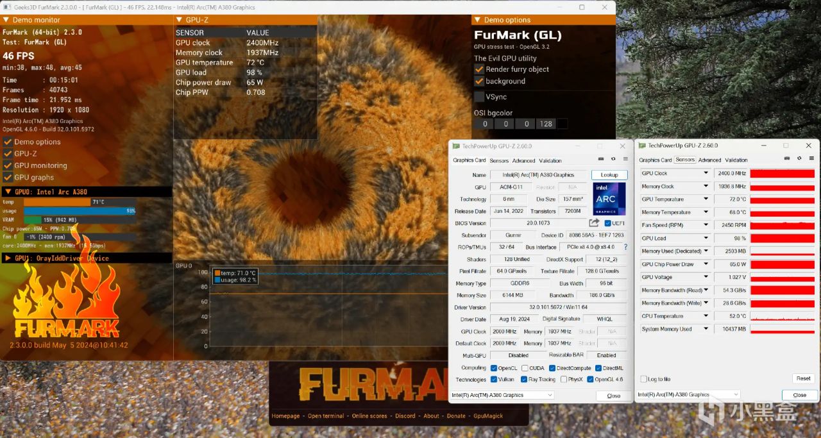
Task: Open Advanced tab in Sensors window
Action: (709, 160)
